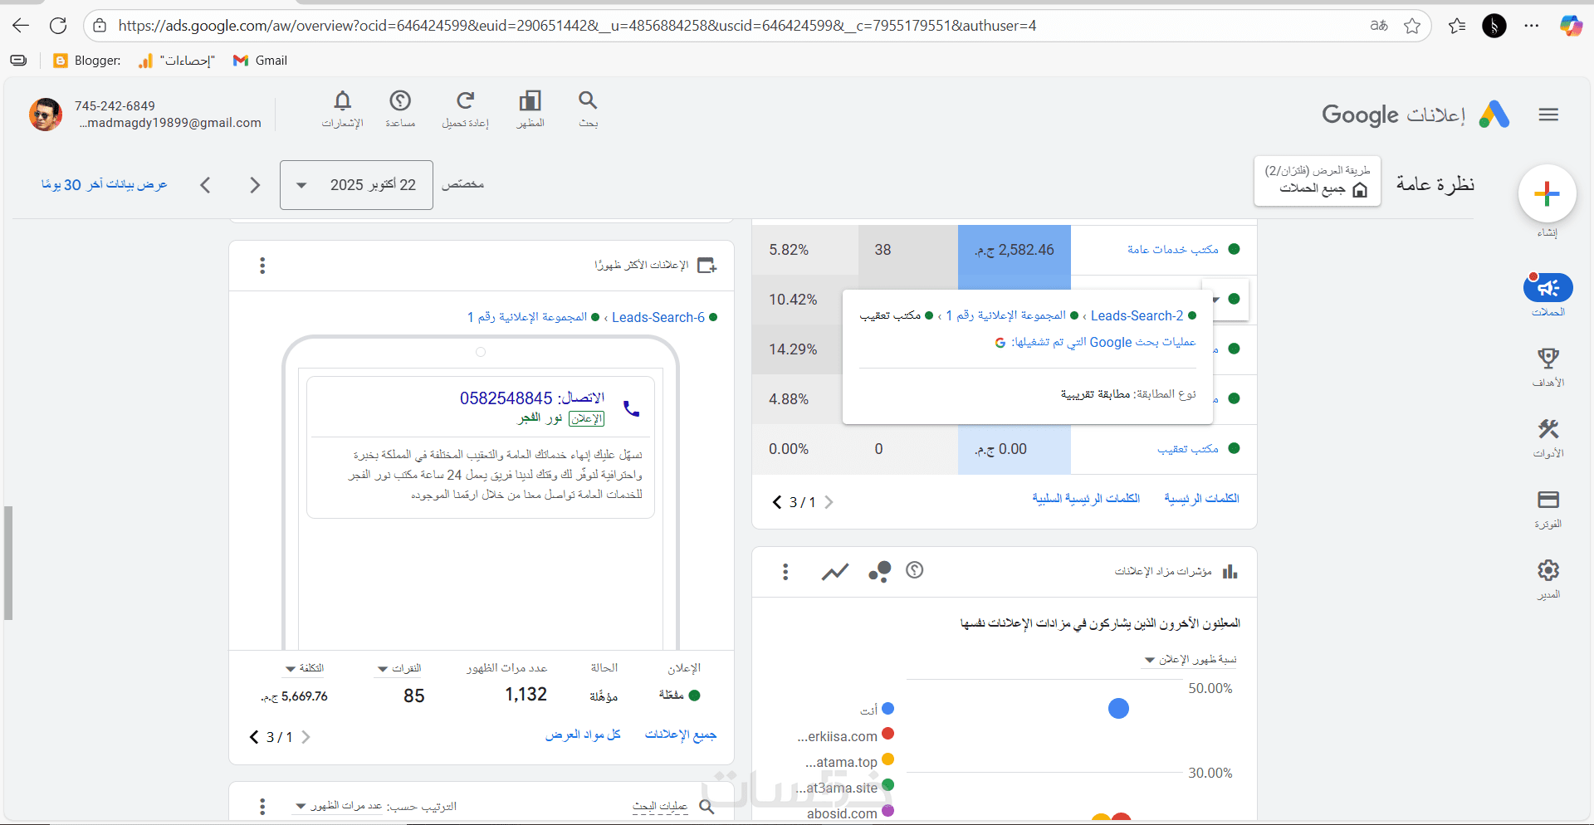Click the phone icon in the call ad preview

631,408
